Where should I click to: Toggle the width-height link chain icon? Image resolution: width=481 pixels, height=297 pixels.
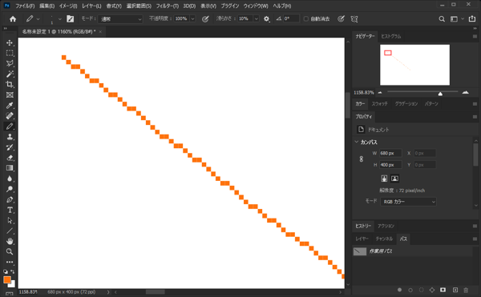pyautogui.click(x=362, y=159)
